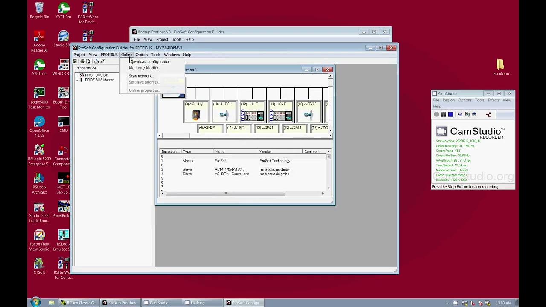Open the Windows menu in ProSoft builder
The image size is (546, 307).
[x=171, y=55]
